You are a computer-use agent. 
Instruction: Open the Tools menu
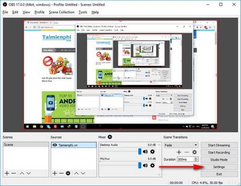click(83, 12)
